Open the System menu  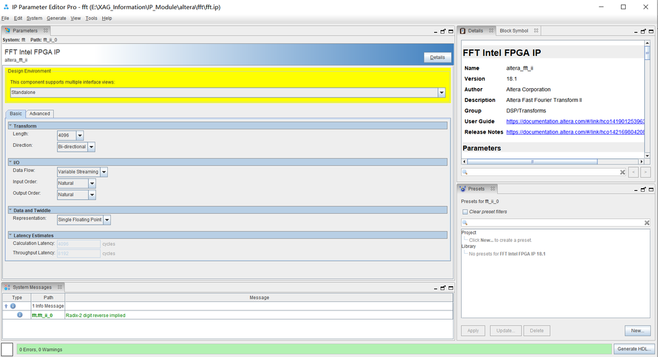tap(34, 18)
